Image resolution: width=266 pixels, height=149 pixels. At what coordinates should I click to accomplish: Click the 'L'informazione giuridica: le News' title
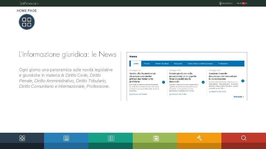coord(68,54)
